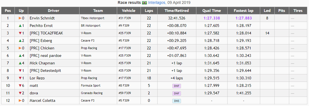Click the Pits column header
Screen dimensions: 309x106
282,11
